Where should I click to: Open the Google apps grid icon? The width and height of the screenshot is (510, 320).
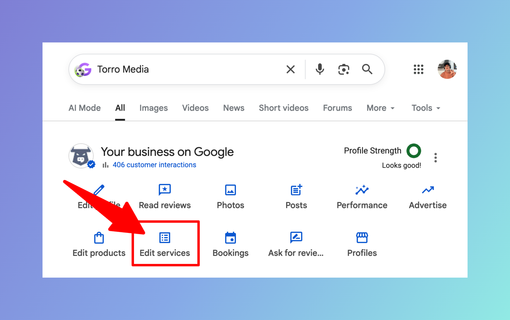tap(419, 69)
